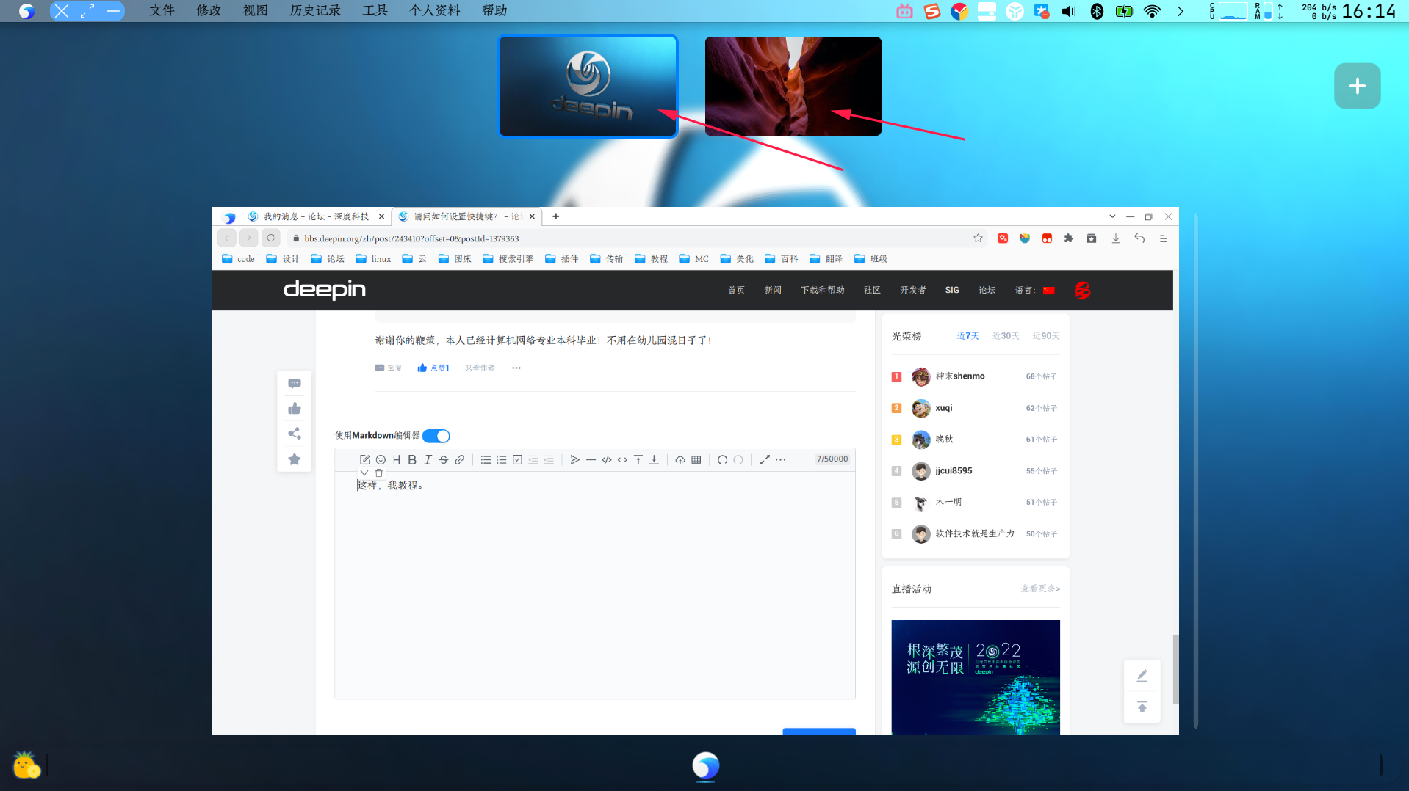Expand the browser tab list chevron
This screenshot has width=1409, height=791.
(x=1112, y=216)
